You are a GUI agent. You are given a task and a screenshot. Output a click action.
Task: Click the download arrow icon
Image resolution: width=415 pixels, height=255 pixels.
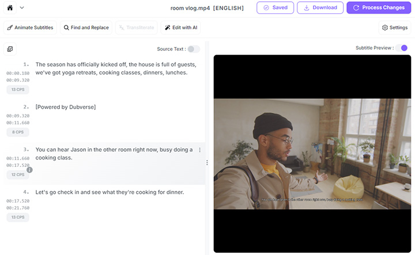point(307,7)
